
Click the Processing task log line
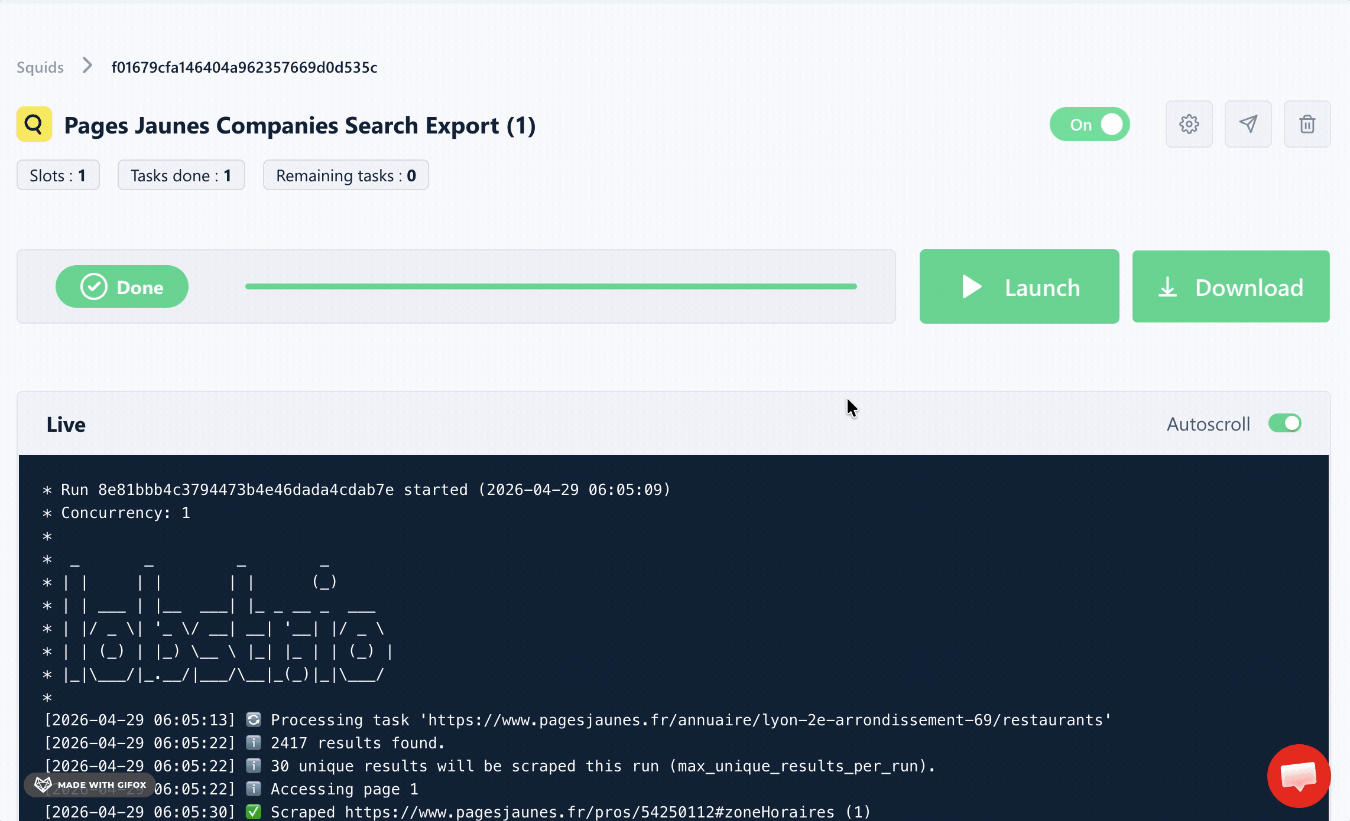(578, 720)
